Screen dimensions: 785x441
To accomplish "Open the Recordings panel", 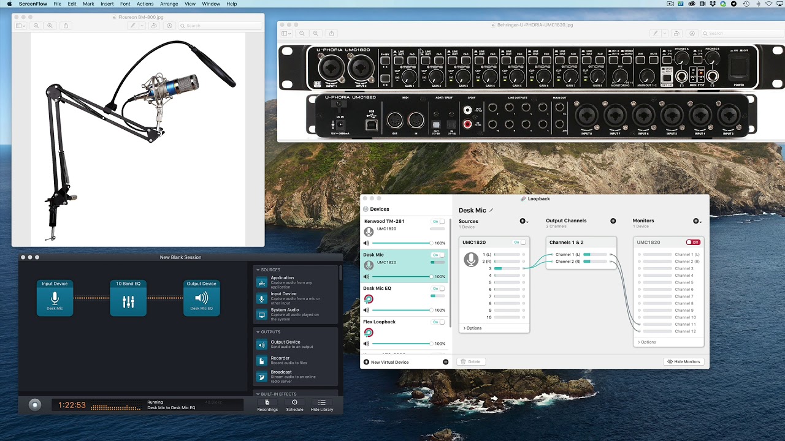I will (x=267, y=405).
